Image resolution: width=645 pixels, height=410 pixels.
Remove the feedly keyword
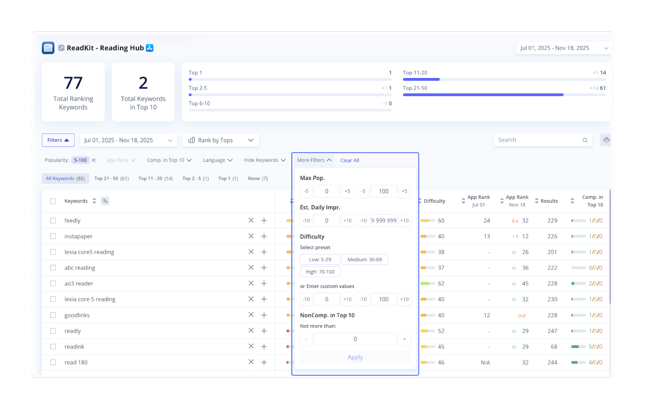(251, 220)
